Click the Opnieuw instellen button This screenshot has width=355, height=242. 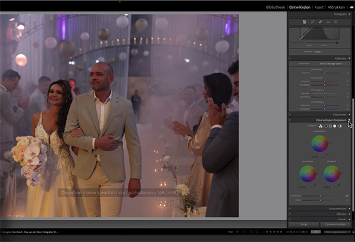pyautogui.click(x=335, y=224)
